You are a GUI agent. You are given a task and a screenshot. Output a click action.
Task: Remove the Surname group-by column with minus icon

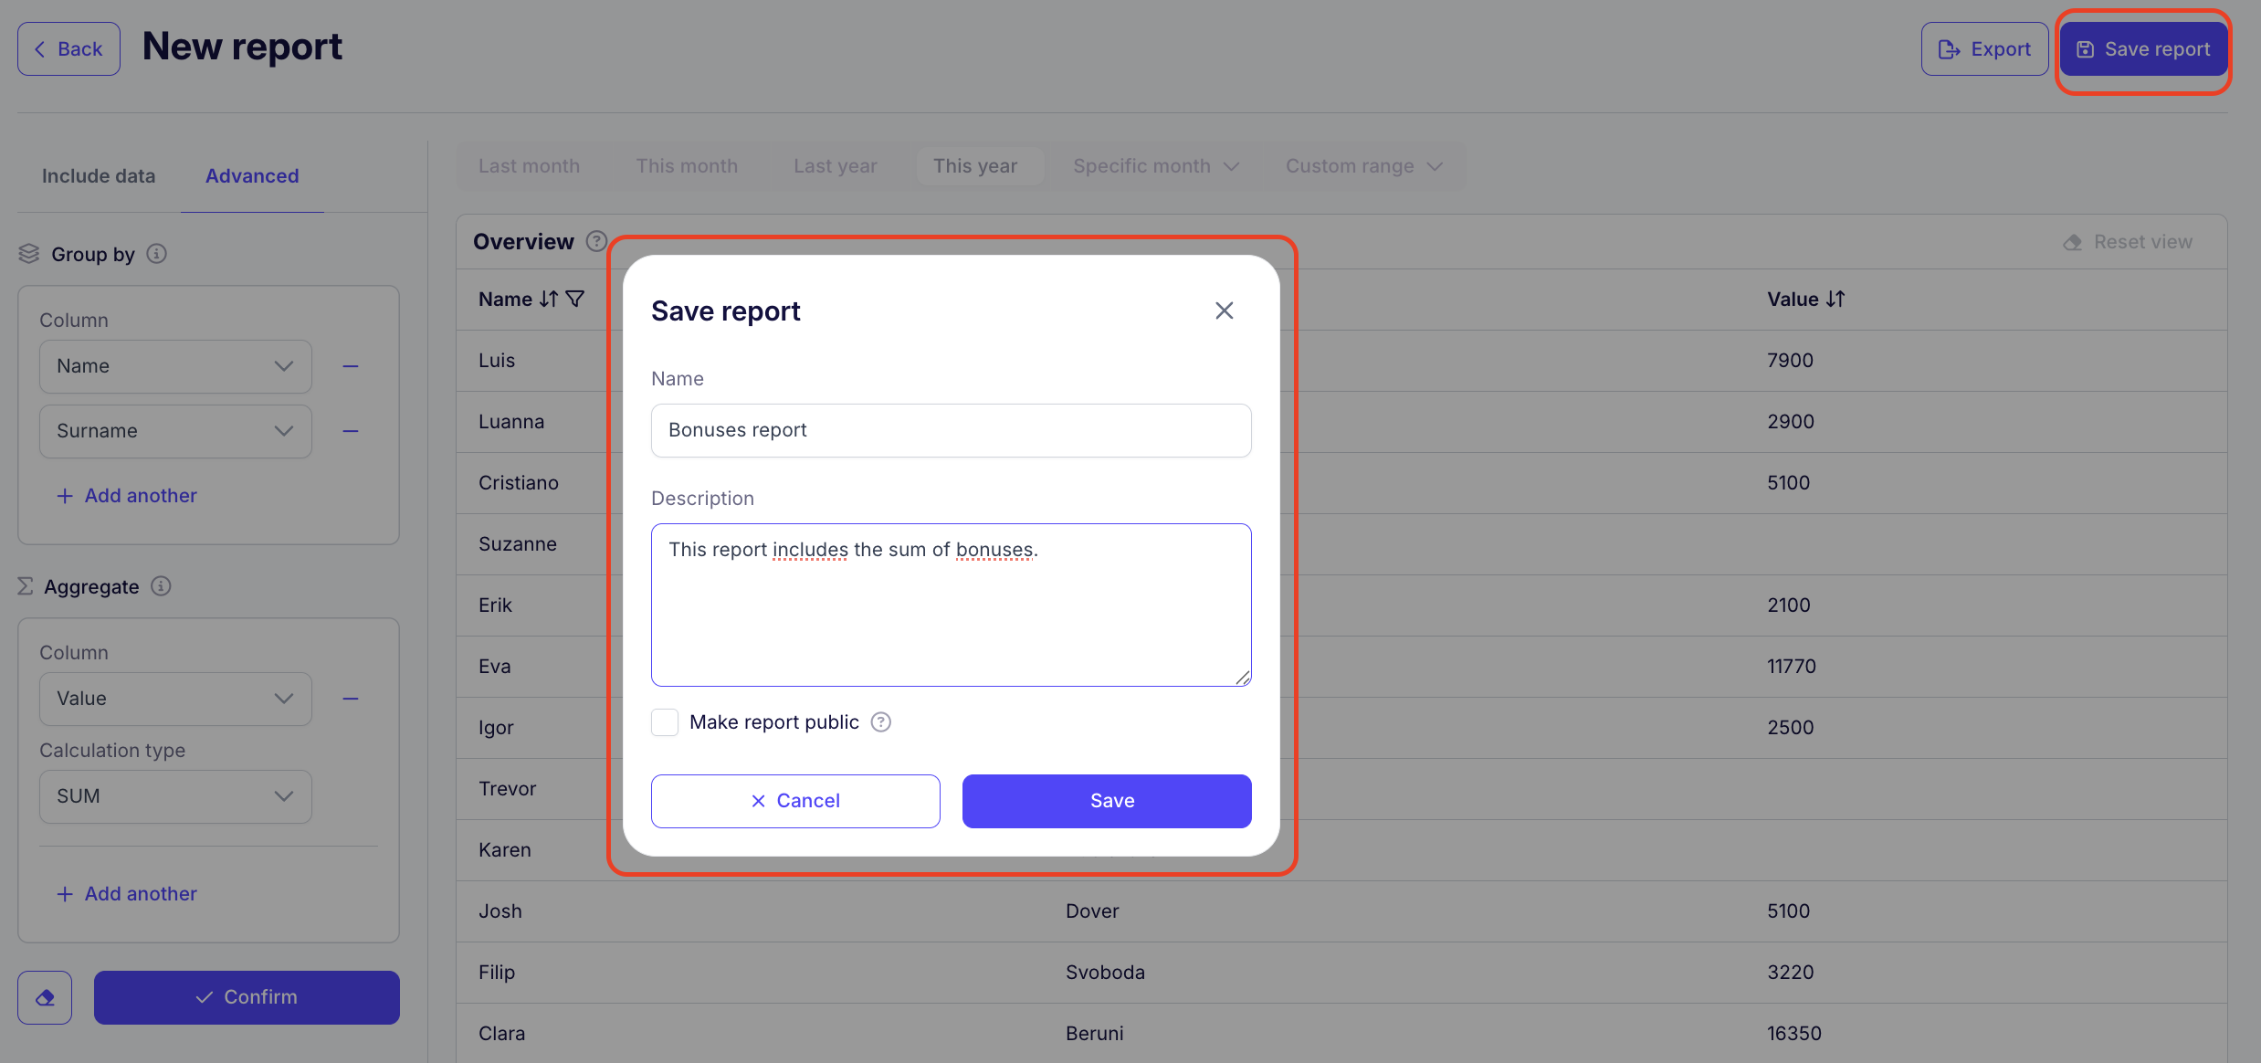(351, 431)
